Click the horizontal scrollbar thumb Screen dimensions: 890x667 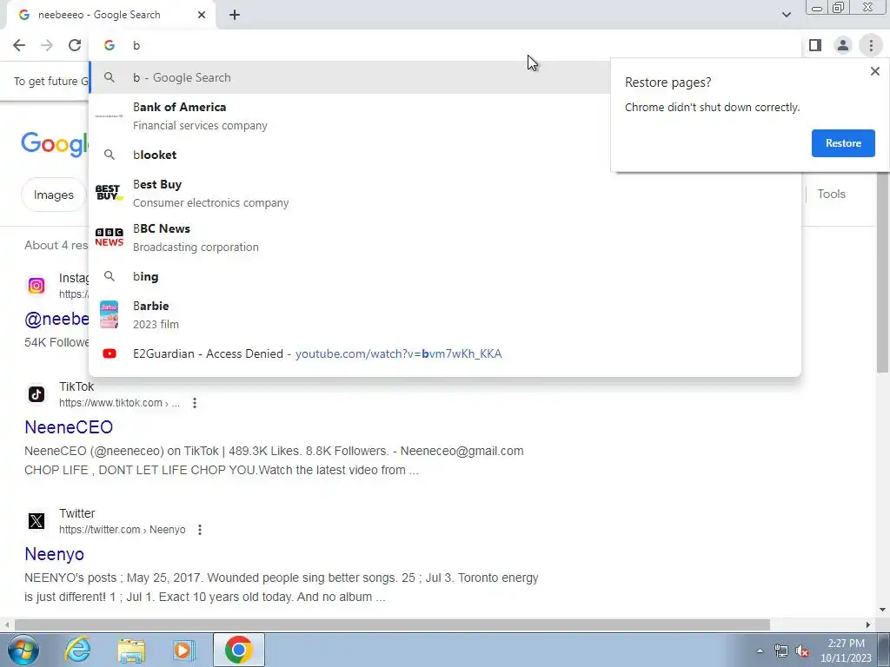pos(392,624)
